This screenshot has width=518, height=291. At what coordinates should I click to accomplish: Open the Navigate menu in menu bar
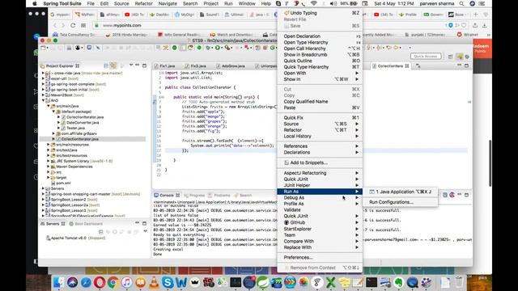click(168, 3)
